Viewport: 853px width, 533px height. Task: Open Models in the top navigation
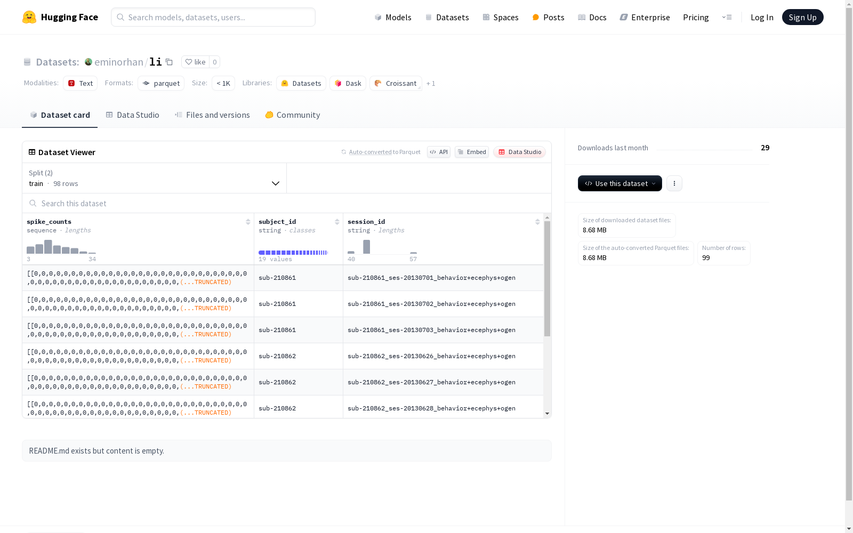pos(393,17)
